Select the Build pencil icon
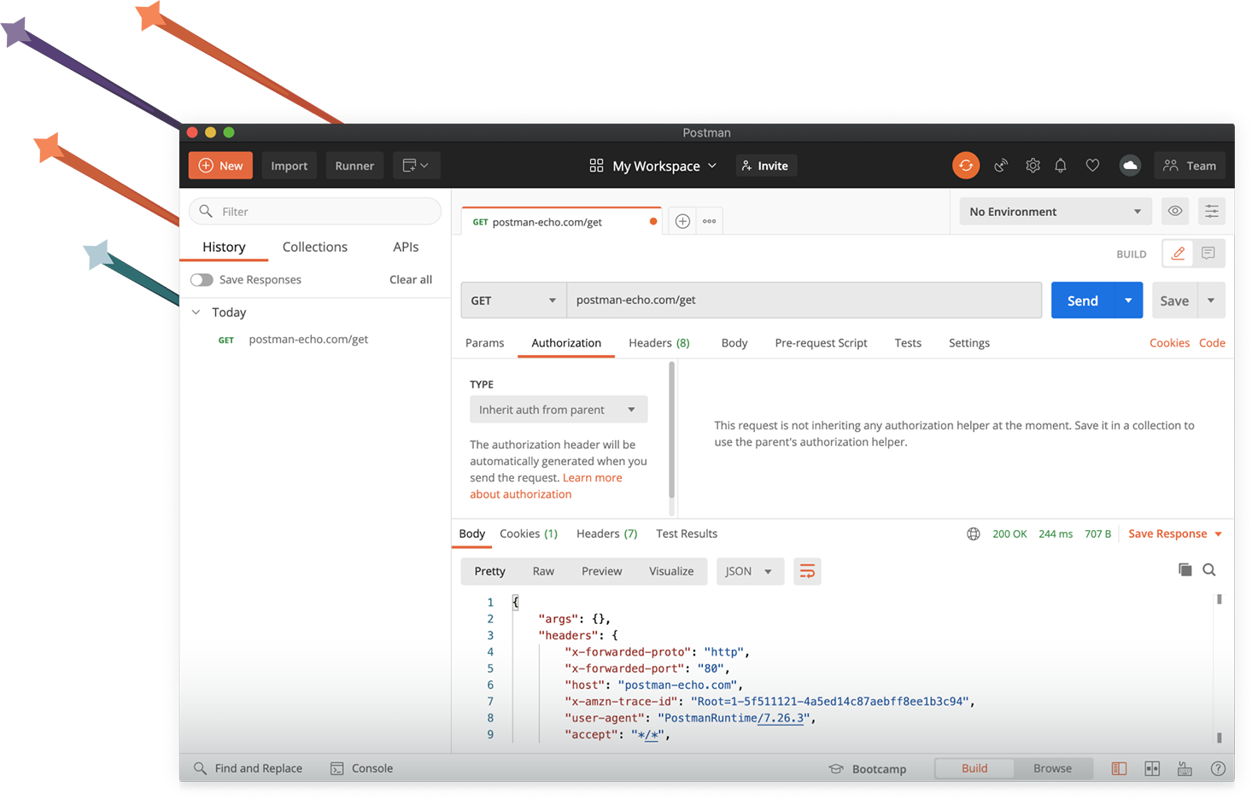The height and width of the screenshot is (799, 1252). [x=1178, y=254]
